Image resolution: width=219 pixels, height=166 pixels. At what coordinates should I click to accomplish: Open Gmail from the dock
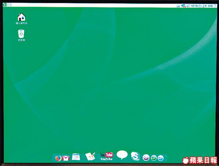click(x=66, y=158)
